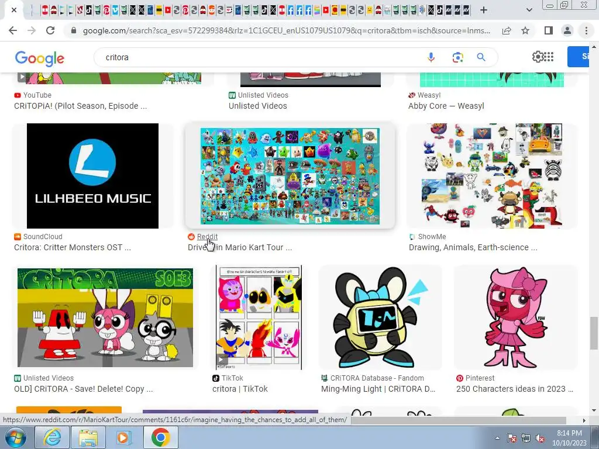Viewport: 599px width, 449px height.
Task: Open 'Ming-Ming Light | CRiTORA D...' result
Action: [378, 389]
